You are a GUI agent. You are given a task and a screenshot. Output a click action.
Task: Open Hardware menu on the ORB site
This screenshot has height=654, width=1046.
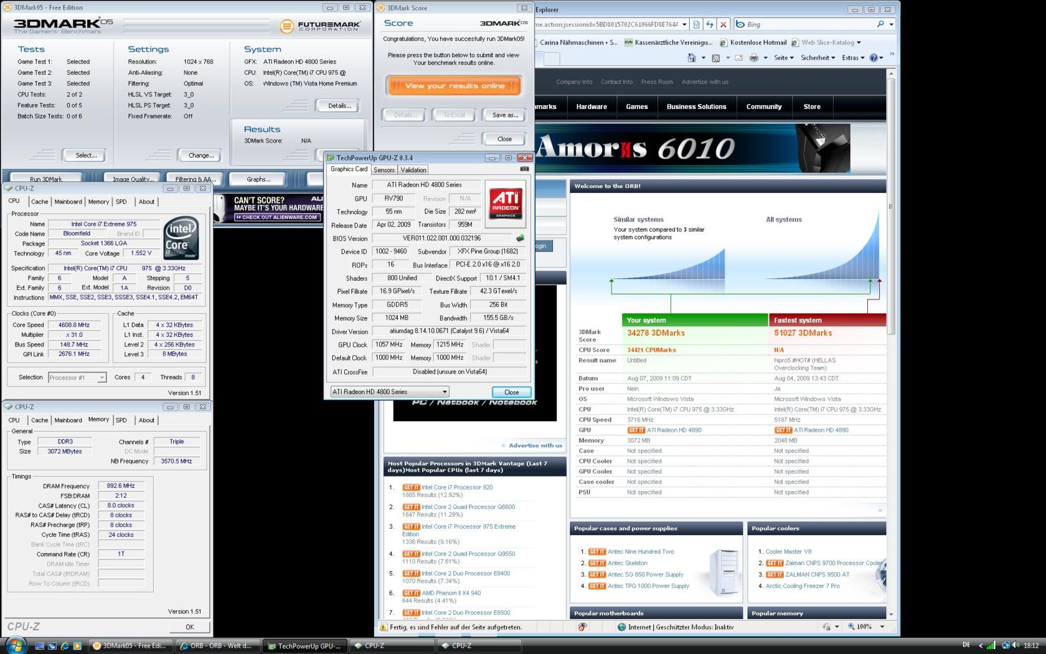[591, 107]
